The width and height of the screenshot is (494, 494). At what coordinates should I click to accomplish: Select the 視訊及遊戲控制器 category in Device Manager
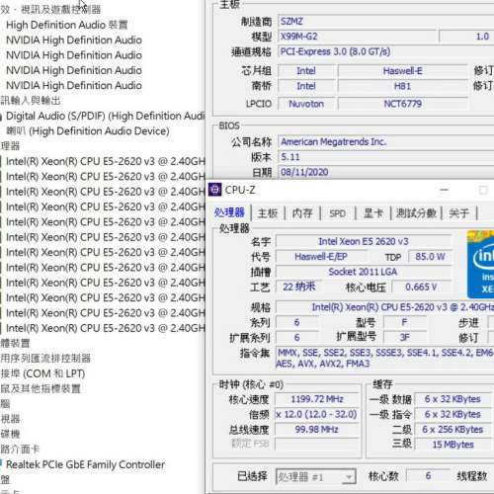50,9
